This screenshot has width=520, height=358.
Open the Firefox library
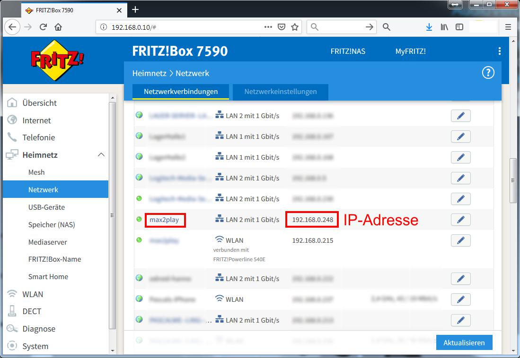pos(444,27)
